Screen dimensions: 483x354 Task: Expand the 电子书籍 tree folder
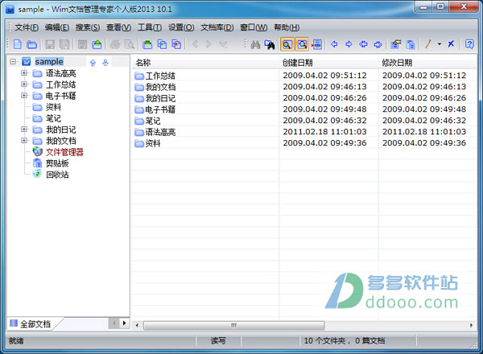coord(24,96)
